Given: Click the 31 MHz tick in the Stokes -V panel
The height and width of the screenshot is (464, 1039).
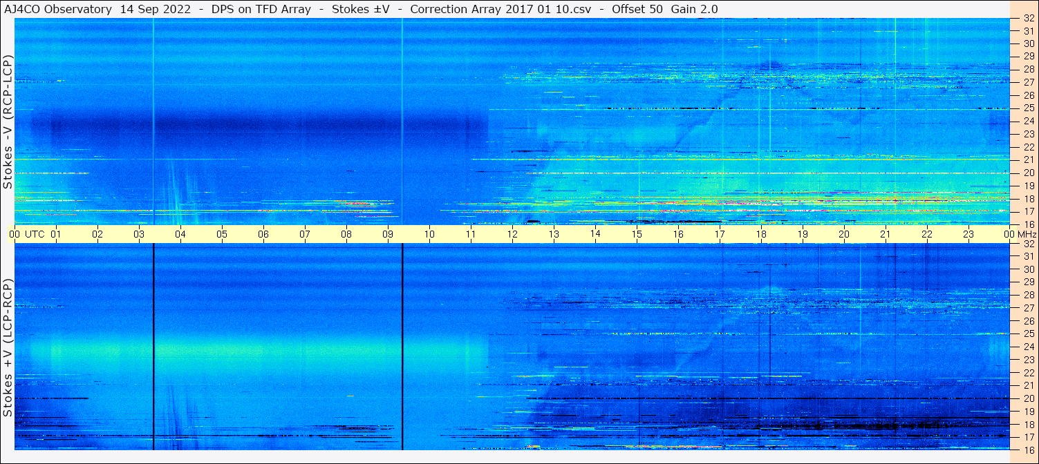Looking at the screenshot, I should 1028,31.
